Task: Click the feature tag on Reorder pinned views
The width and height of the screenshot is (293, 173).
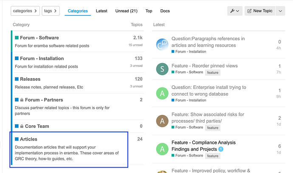Action: pos(213,72)
